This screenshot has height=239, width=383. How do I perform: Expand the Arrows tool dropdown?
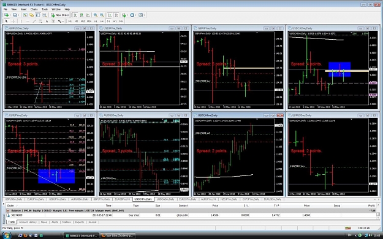coord(63,21)
